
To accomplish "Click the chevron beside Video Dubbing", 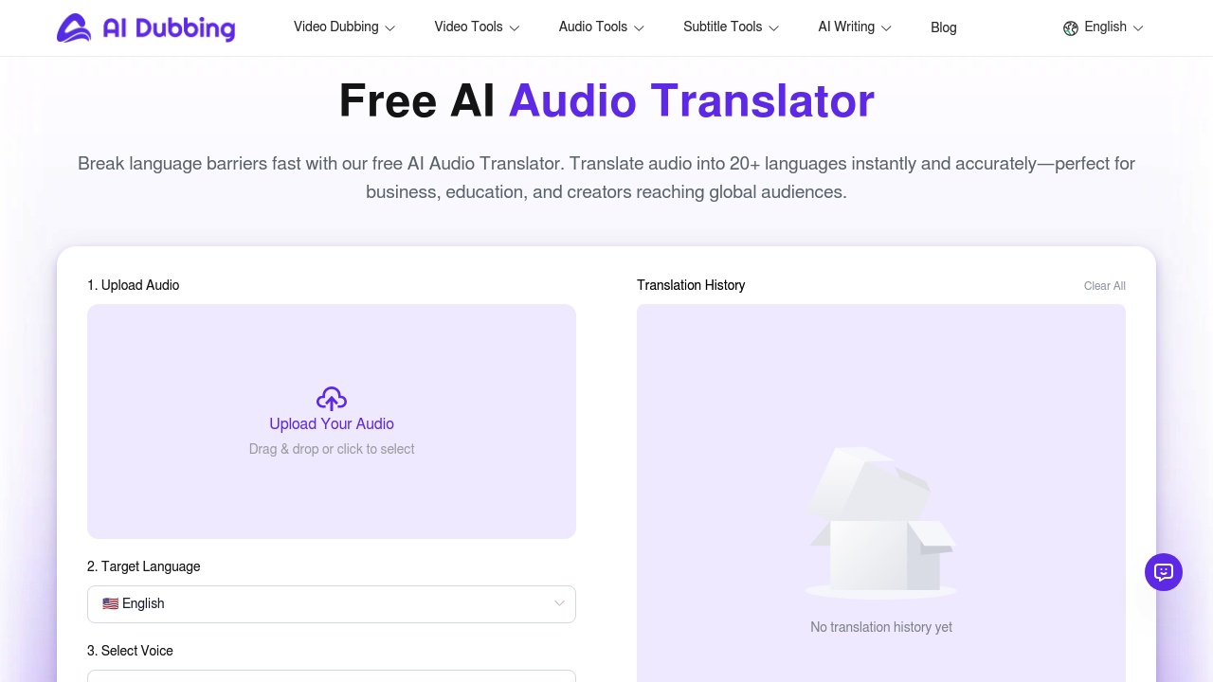I will 389,27.
